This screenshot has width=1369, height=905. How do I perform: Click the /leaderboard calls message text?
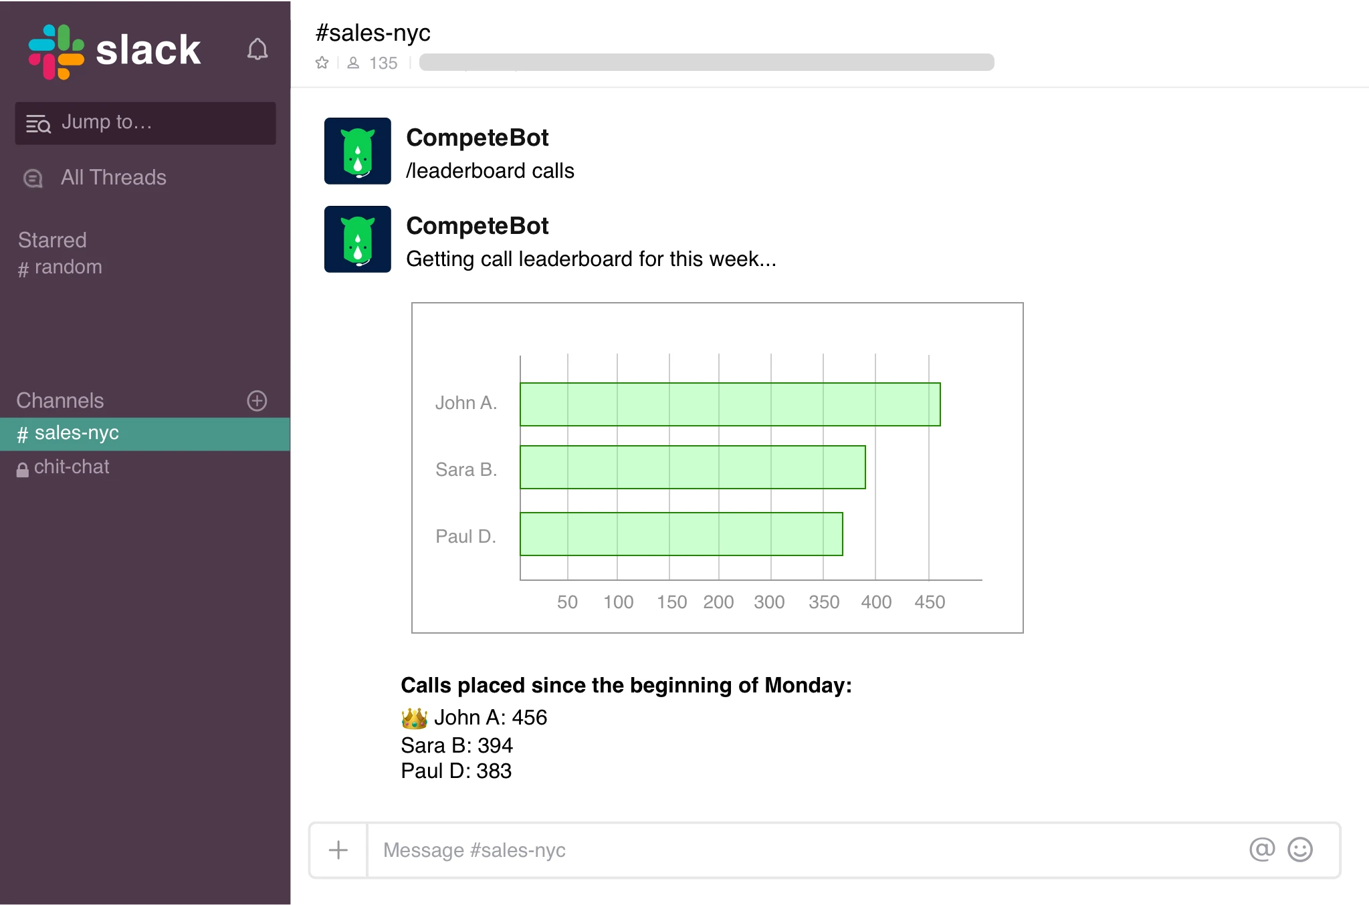tap(490, 171)
